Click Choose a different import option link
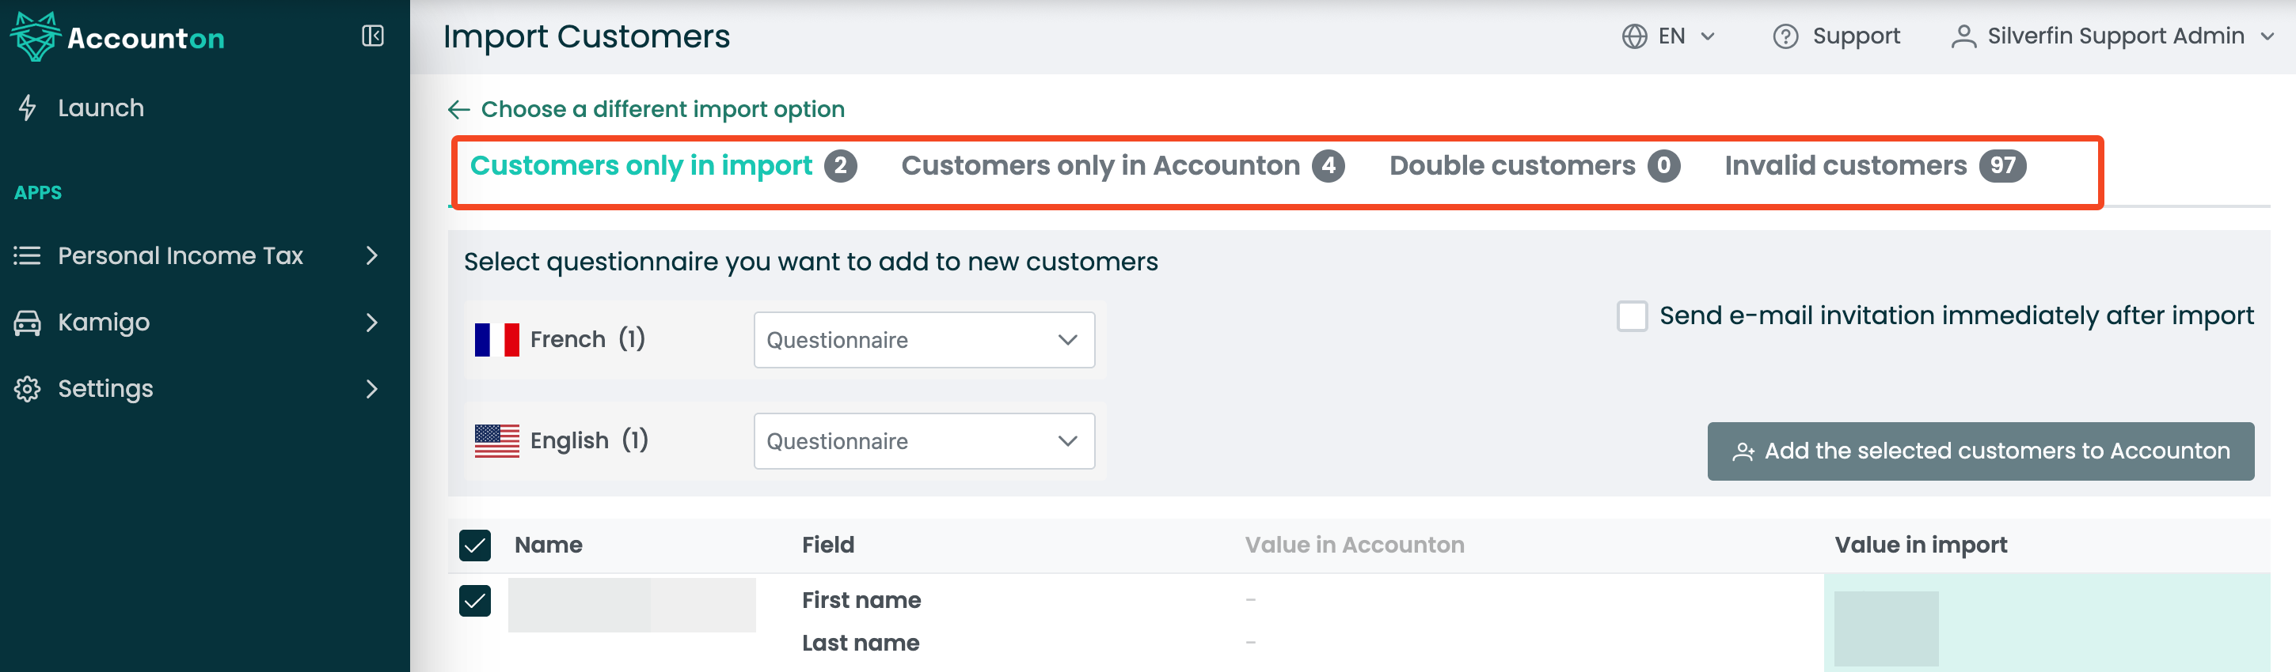Viewport: 2296px width, 672px height. [x=662, y=109]
